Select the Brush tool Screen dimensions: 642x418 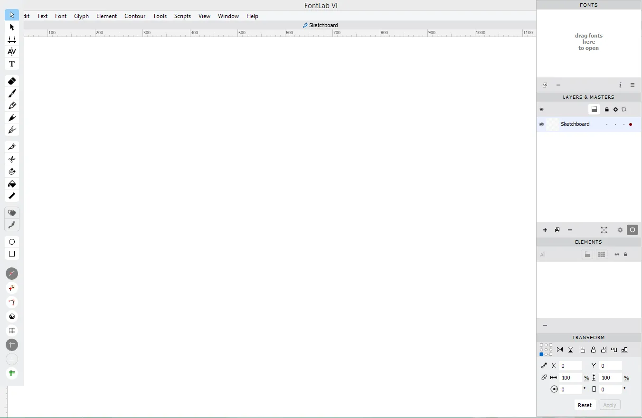12,93
